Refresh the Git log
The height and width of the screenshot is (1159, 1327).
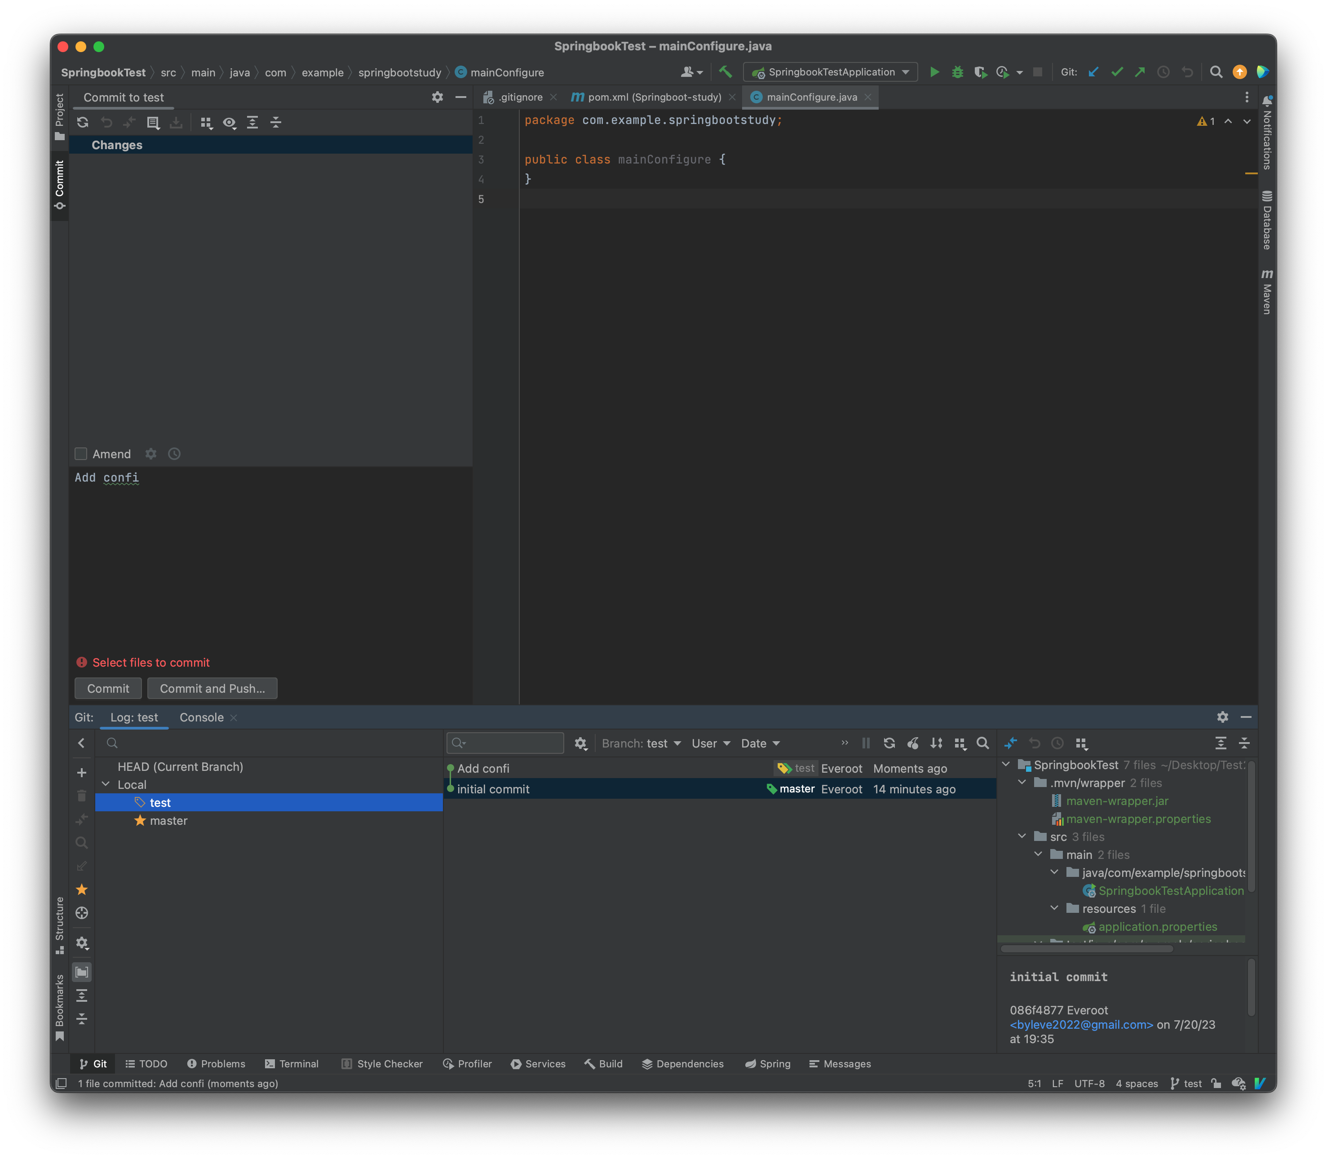pyautogui.click(x=889, y=743)
